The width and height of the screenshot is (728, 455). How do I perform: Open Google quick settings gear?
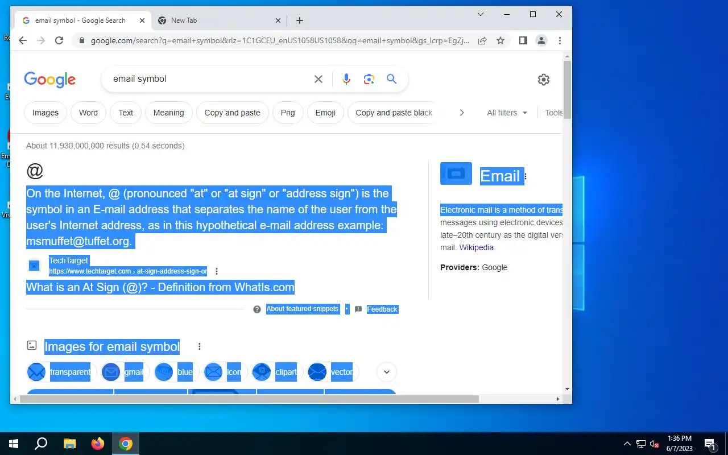click(x=544, y=80)
